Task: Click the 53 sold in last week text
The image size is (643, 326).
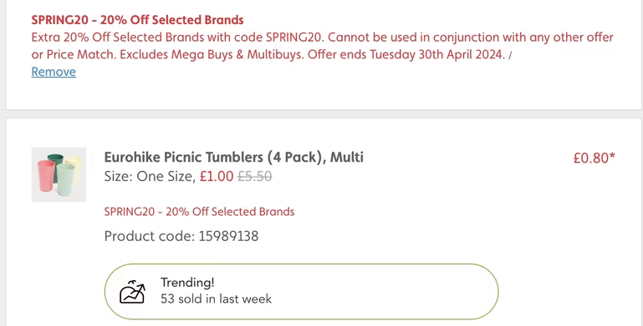Action: click(216, 299)
